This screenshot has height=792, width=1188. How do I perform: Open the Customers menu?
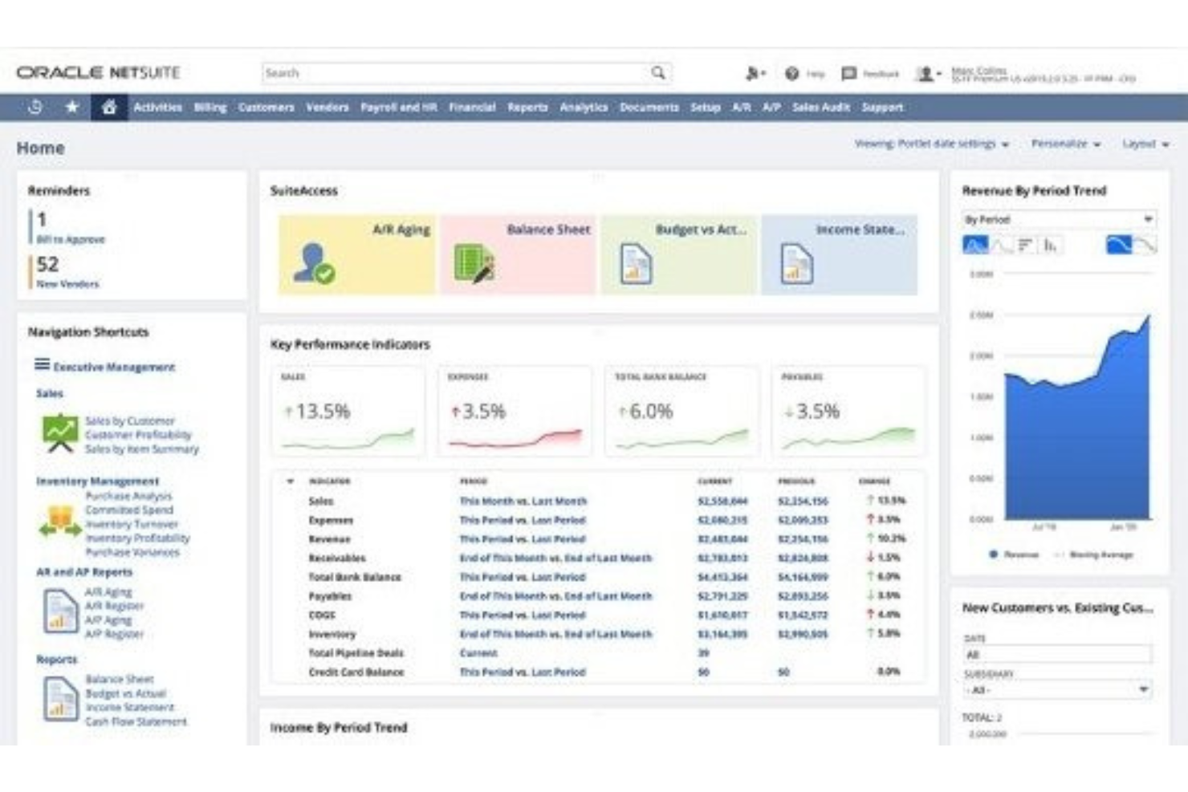coord(266,107)
